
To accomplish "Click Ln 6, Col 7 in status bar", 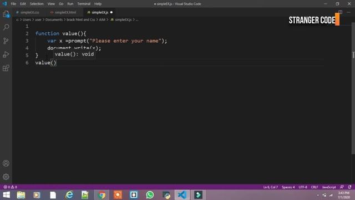I will [x=270, y=187].
